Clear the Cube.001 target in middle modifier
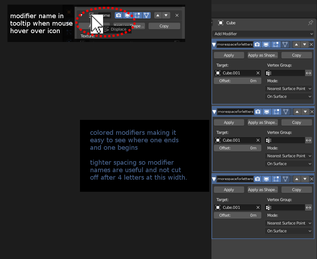 [258, 140]
